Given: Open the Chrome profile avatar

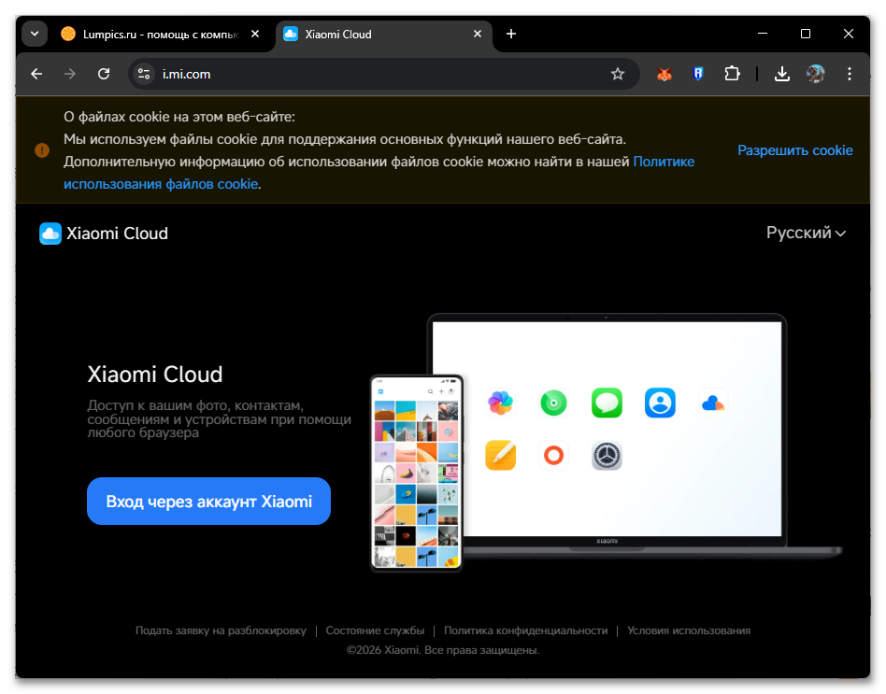Looking at the screenshot, I should click(x=815, y=74).
